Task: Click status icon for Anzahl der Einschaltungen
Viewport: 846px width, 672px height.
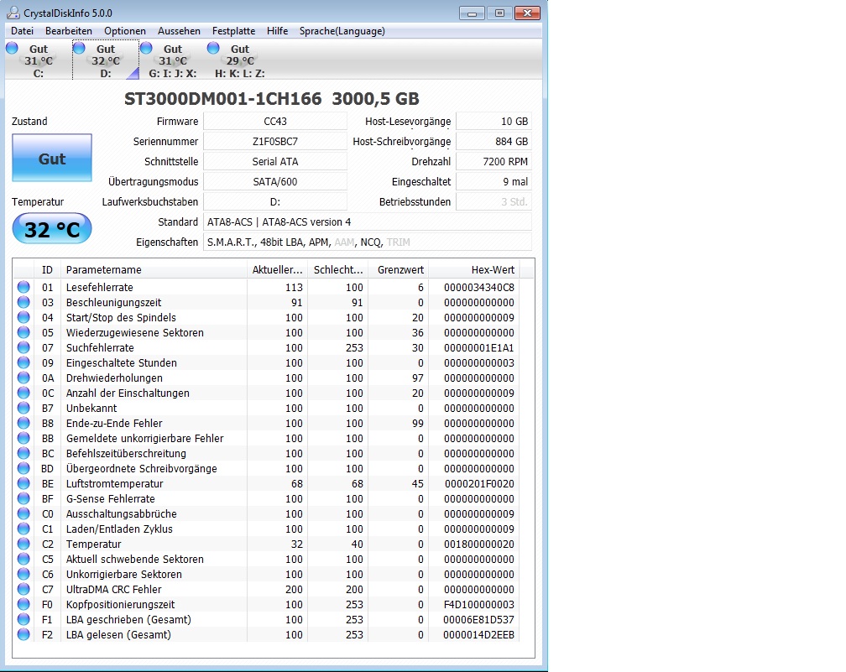Action: coord(23,393)
